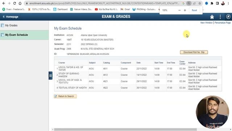232x131 pixels.
Task: Click date 22/11/2022
Action: [141, 69]
